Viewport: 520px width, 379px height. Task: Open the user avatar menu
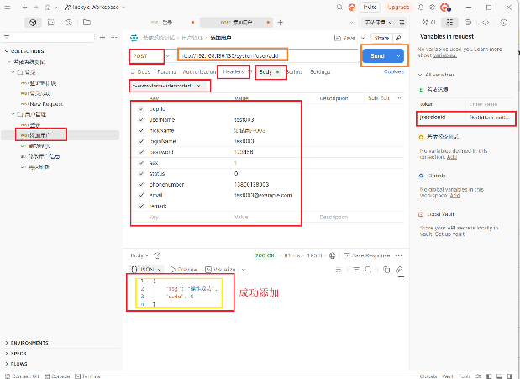pos(444,8)
